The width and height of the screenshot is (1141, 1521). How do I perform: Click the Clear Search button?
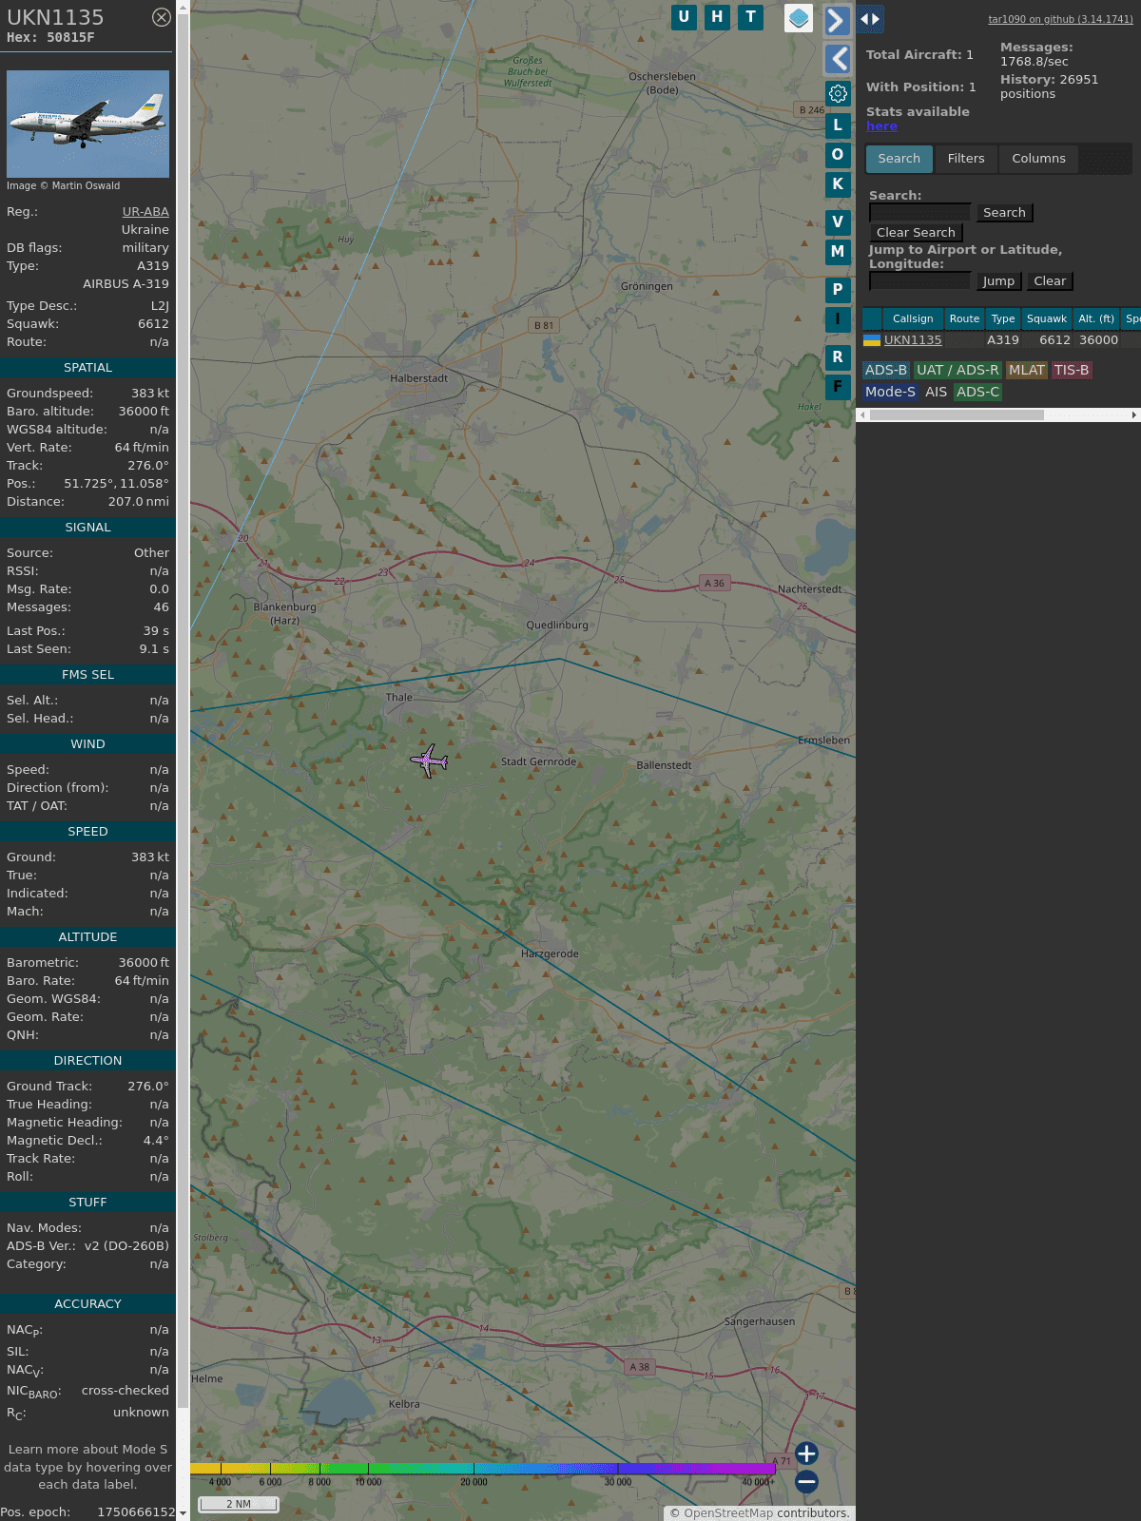[916, 233]
